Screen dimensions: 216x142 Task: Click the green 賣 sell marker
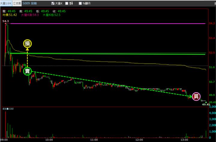click(27, 71)
